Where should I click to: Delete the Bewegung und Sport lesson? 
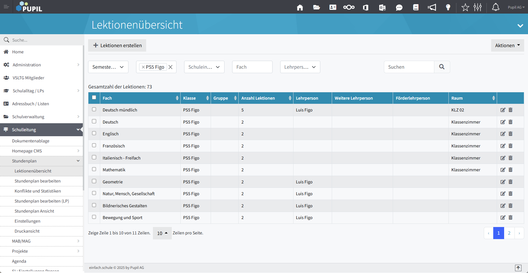(511, 218)
